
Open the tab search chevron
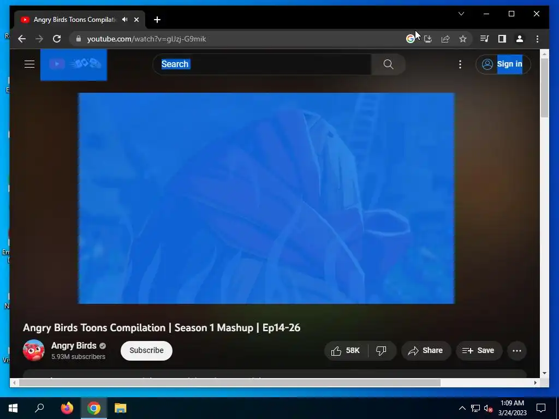461,14
